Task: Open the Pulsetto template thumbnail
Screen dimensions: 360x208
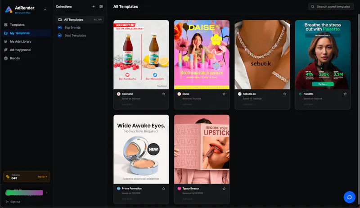Action: pyautogui.click(x=323, y=54)
